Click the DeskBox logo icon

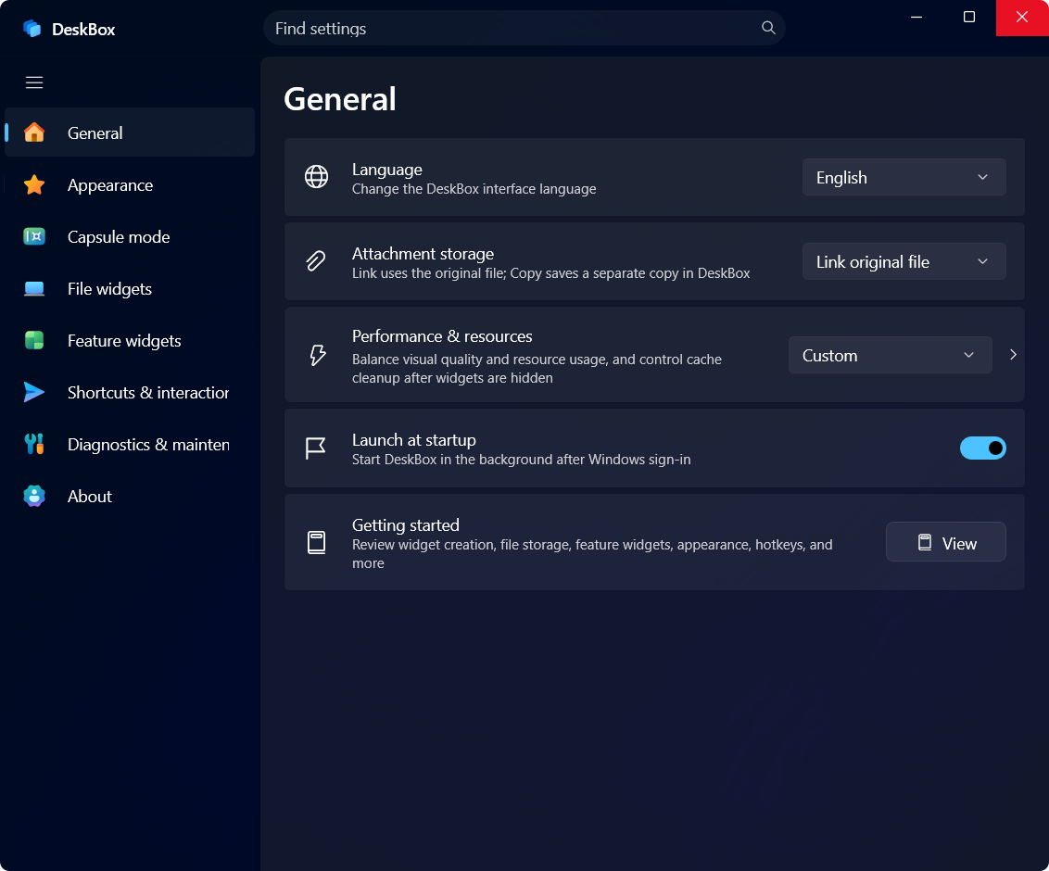(32, 29)
